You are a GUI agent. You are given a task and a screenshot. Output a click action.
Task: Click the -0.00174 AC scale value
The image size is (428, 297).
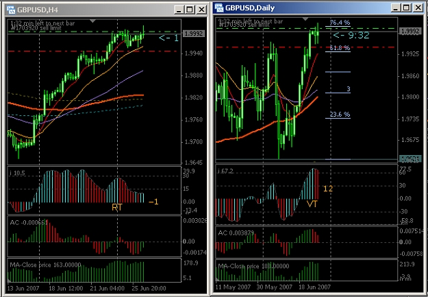pos(194,252)
